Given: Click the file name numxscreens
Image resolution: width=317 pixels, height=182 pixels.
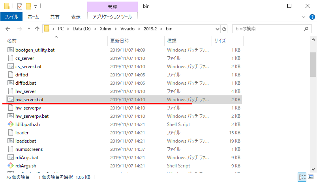Looking at the screenshot, I should [29, 149].
